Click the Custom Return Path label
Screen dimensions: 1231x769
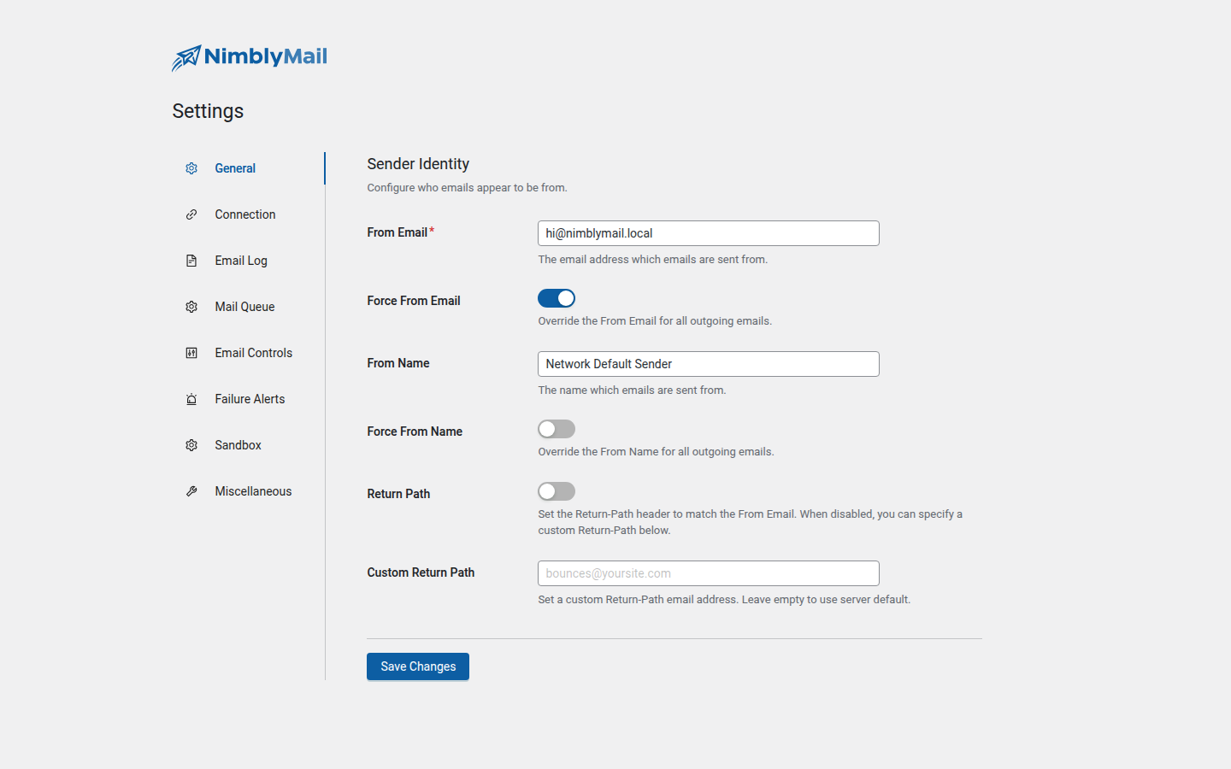tap(421, 572)
